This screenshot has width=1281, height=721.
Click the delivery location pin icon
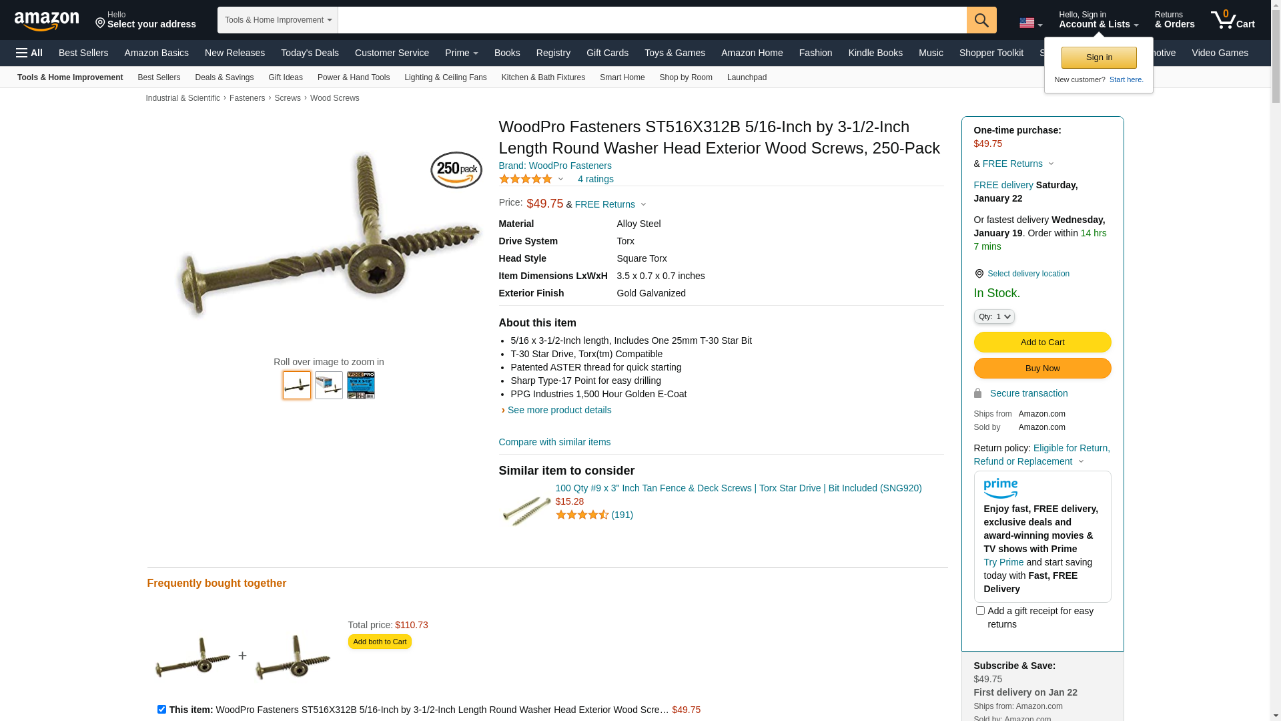[x=979, y=274]
